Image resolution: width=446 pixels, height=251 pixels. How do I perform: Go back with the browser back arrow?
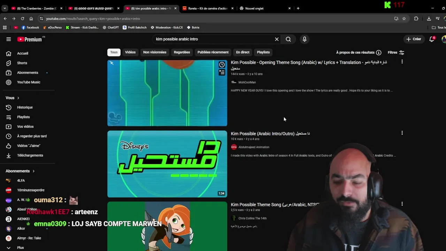click(x=5, y=18)
